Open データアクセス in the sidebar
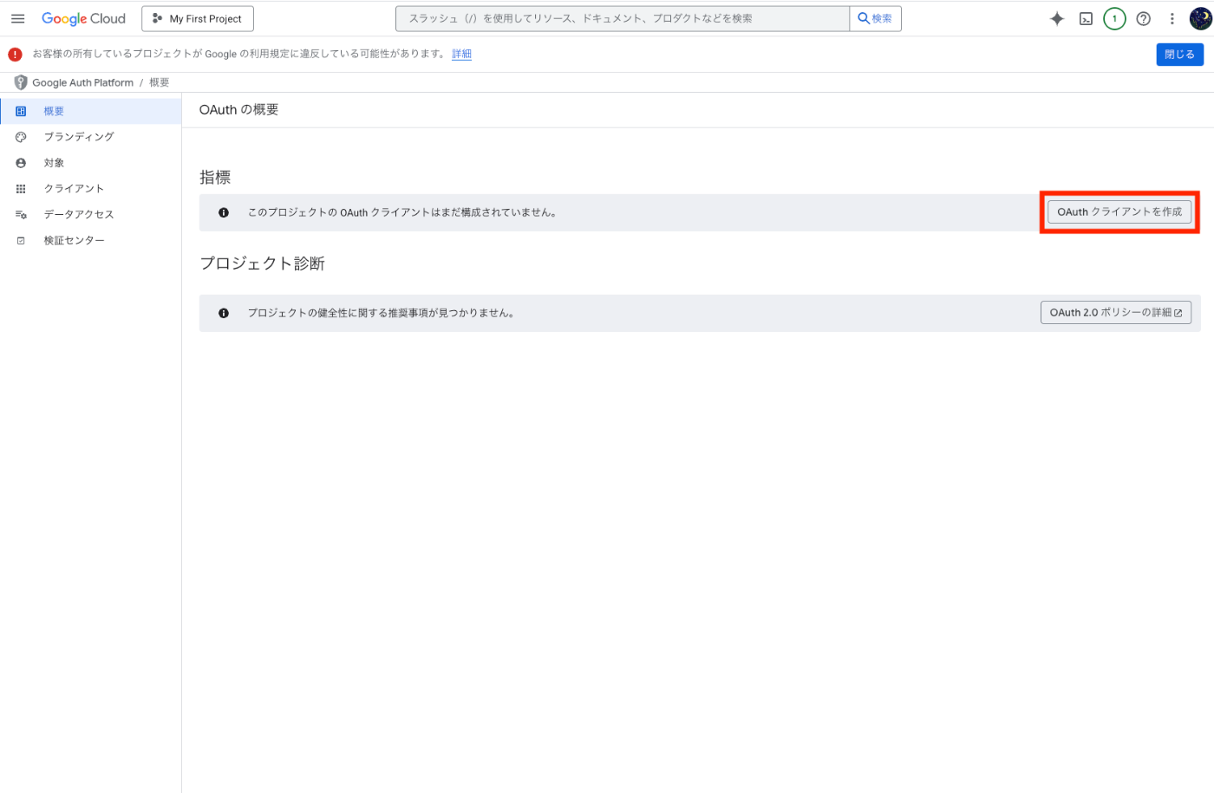This screenshot has width=1214, height=793. (x=90, y=214)
